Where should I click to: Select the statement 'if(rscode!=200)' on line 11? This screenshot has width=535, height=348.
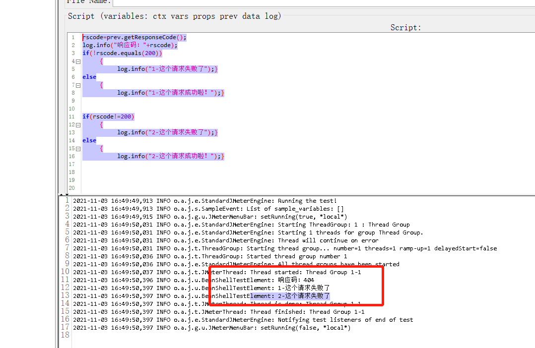tap(108, 116)
